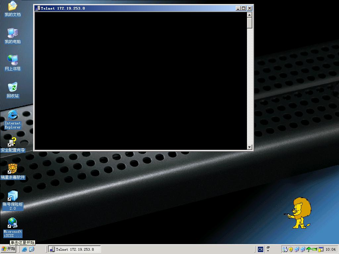Minimize the Telnet window
This screenshot has width=339, height=254.
[x=238, y=8]
